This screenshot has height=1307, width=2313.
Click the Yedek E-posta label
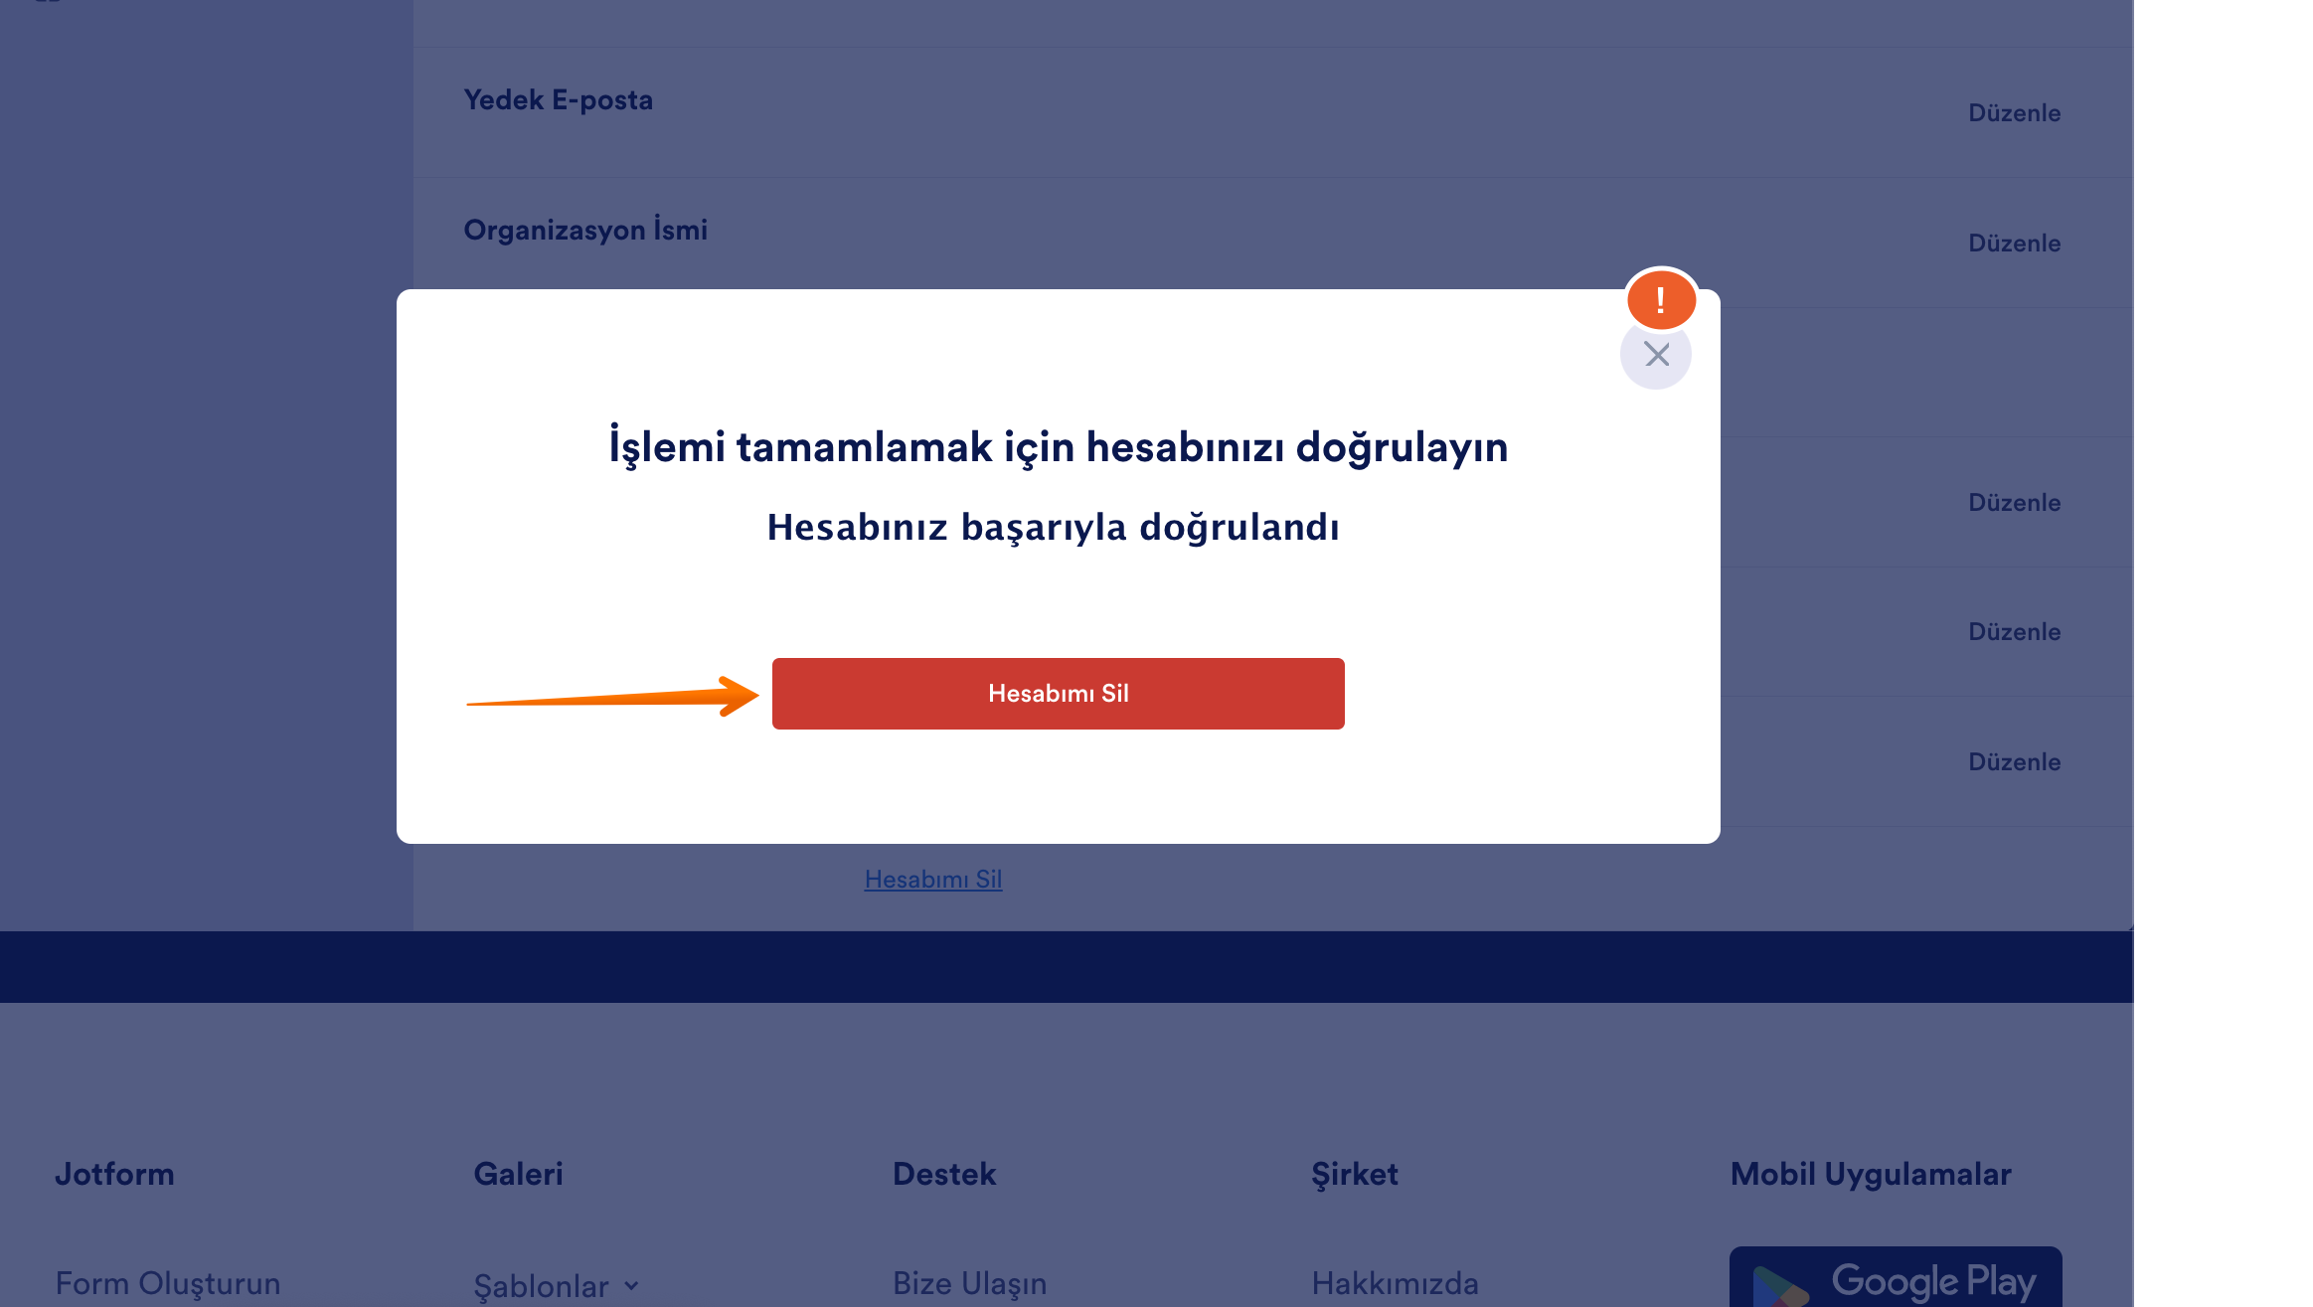(558, 100)
